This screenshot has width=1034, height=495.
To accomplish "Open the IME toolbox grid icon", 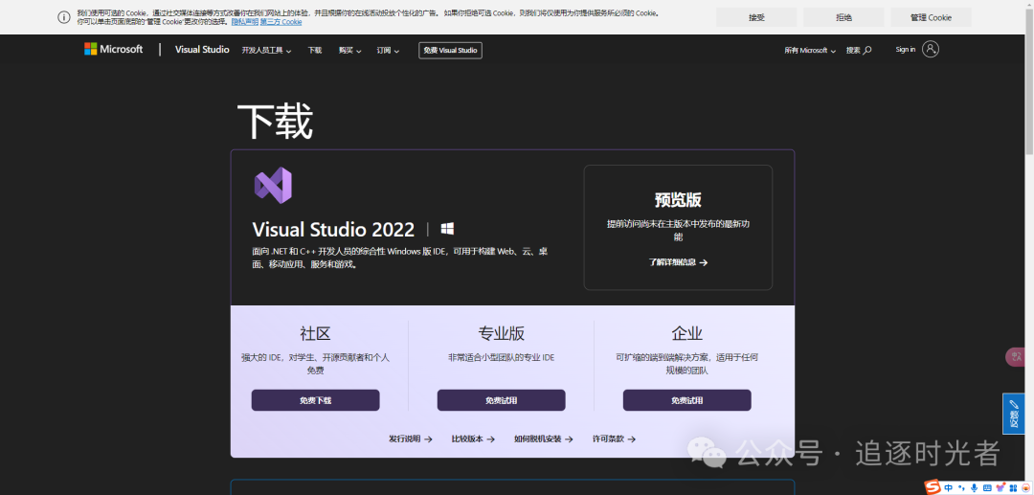I will [1013, 487].
